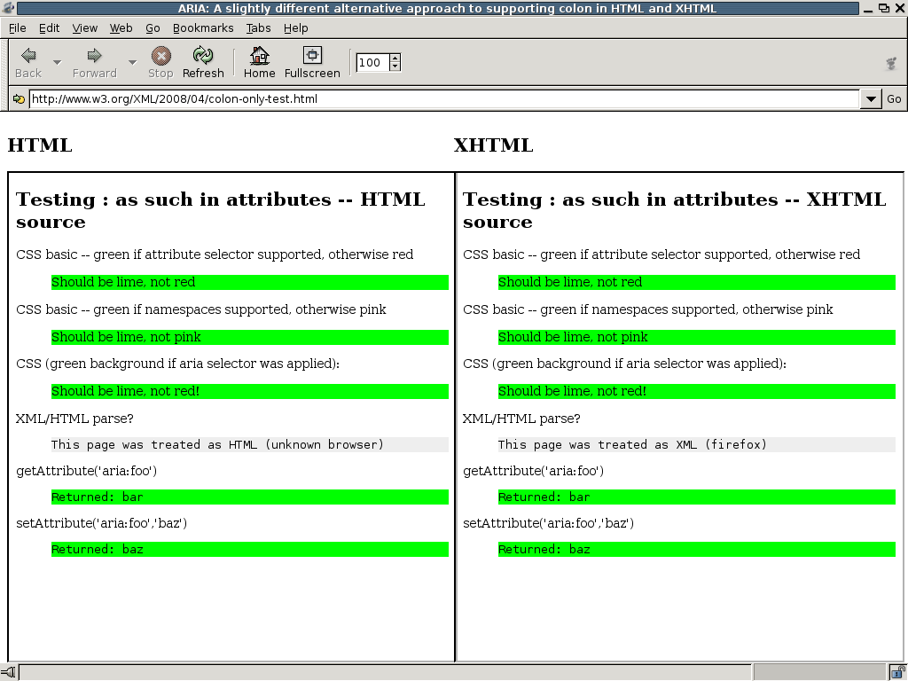
Task: Open Back history dropdown arrow
Action: coord(57,62)
